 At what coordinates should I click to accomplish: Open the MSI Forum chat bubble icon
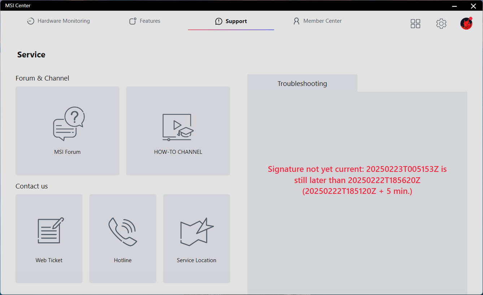tap(69, 123)
